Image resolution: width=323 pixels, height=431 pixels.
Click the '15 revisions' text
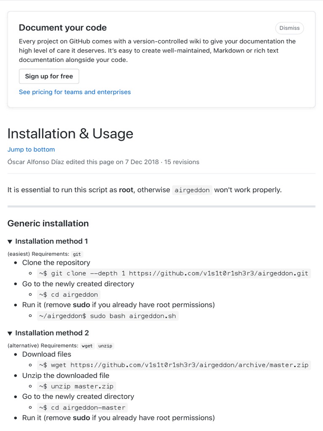point(182,162)
